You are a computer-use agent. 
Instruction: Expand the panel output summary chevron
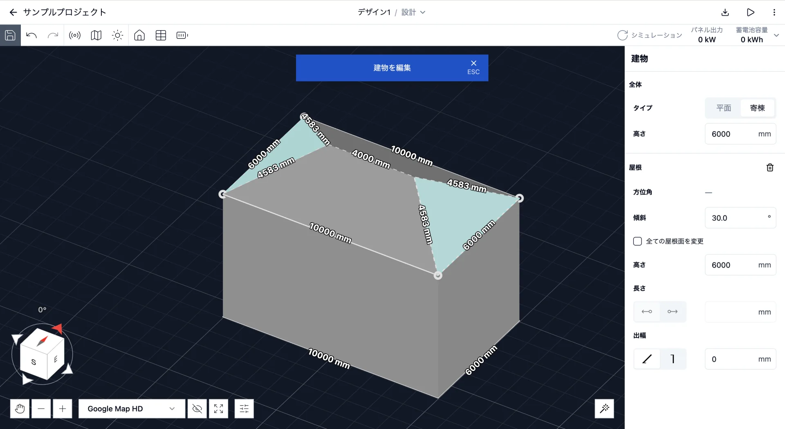[776, 35]
